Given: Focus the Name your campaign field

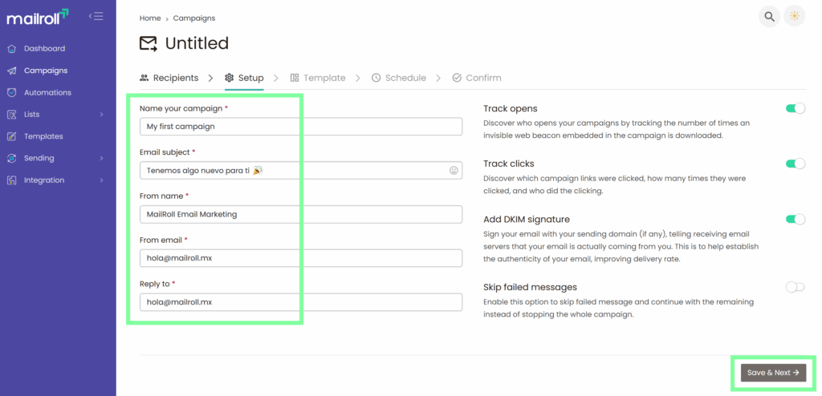Looking at the screenshot, I should point(301,127).
